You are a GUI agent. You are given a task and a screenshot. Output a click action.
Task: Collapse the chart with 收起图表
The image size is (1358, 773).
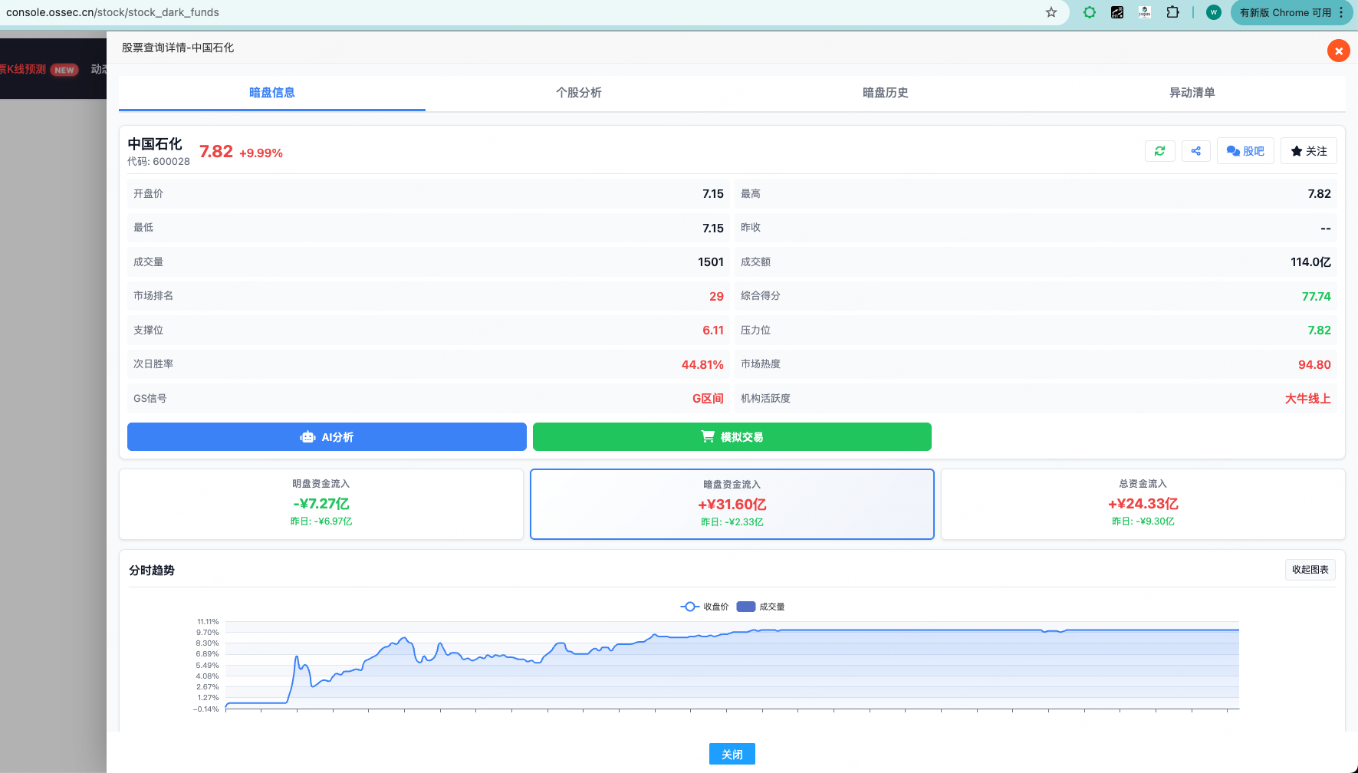click(x=1310, y=570)
